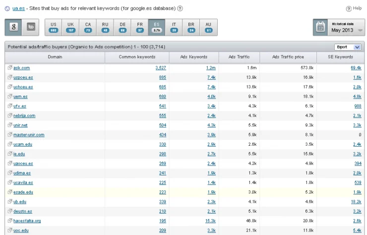Switch to the UK database
The width and height of the screenshot is (367, 235).
[x=70, y=27]
